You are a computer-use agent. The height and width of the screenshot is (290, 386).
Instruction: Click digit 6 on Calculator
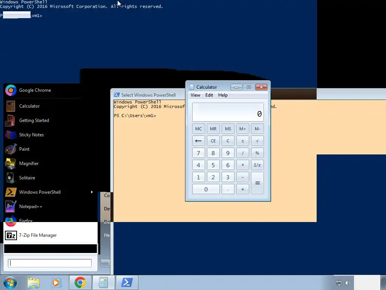tap(228, 165)
